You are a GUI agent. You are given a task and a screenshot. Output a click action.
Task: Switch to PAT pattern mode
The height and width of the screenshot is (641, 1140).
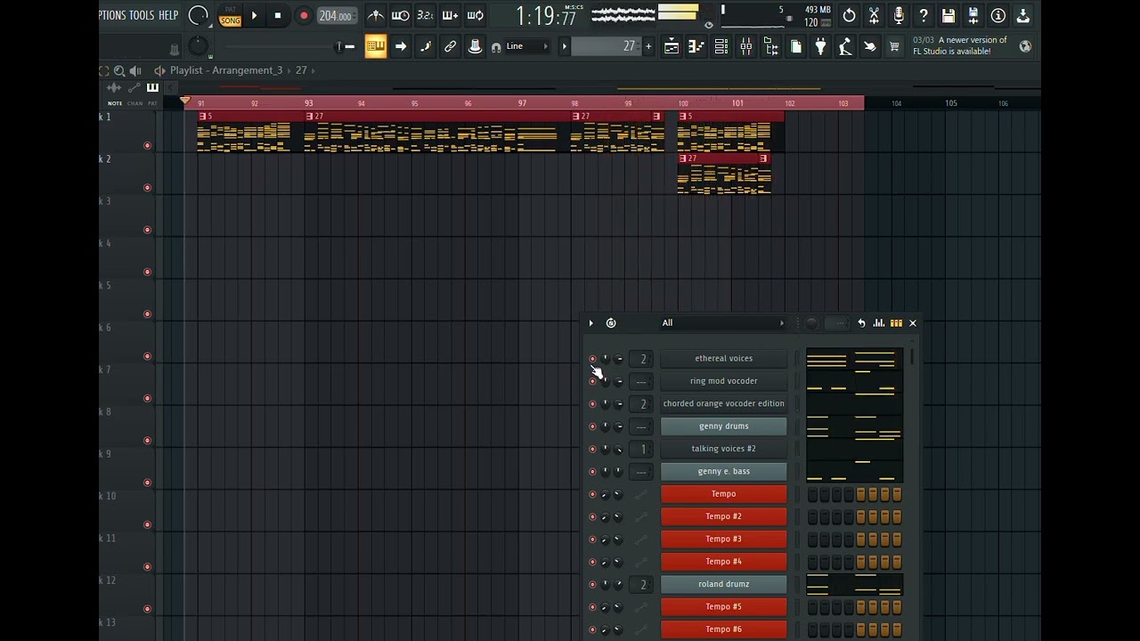(x=231, y=10)
